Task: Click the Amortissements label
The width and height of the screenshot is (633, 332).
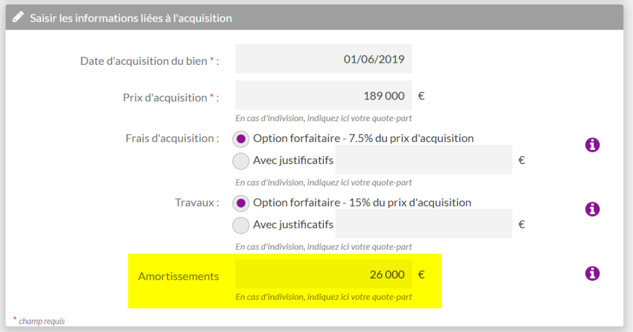Action: tap(178, 276)
